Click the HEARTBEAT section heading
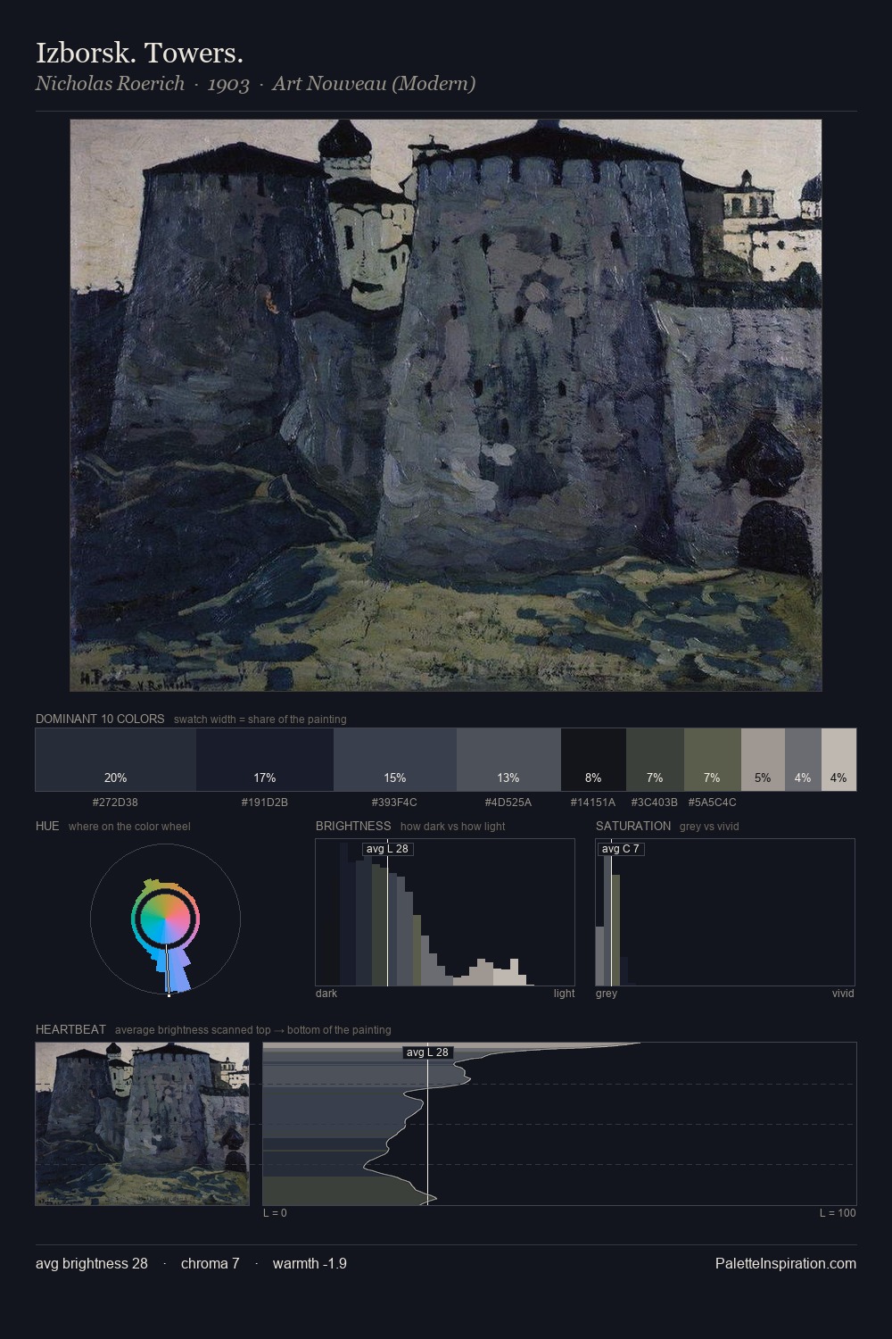Screen dimensions: 892x1339 (x=70, y=1029)
